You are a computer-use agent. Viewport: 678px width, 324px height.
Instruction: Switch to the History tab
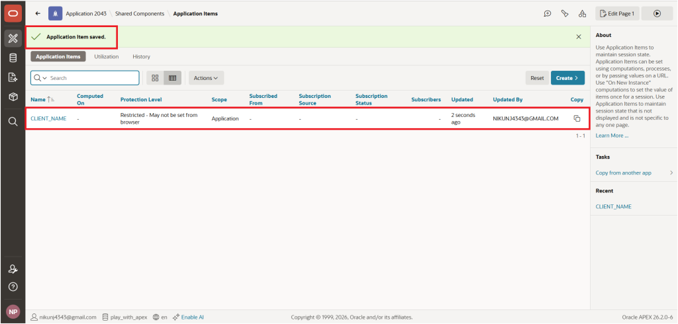click(142, 57)
